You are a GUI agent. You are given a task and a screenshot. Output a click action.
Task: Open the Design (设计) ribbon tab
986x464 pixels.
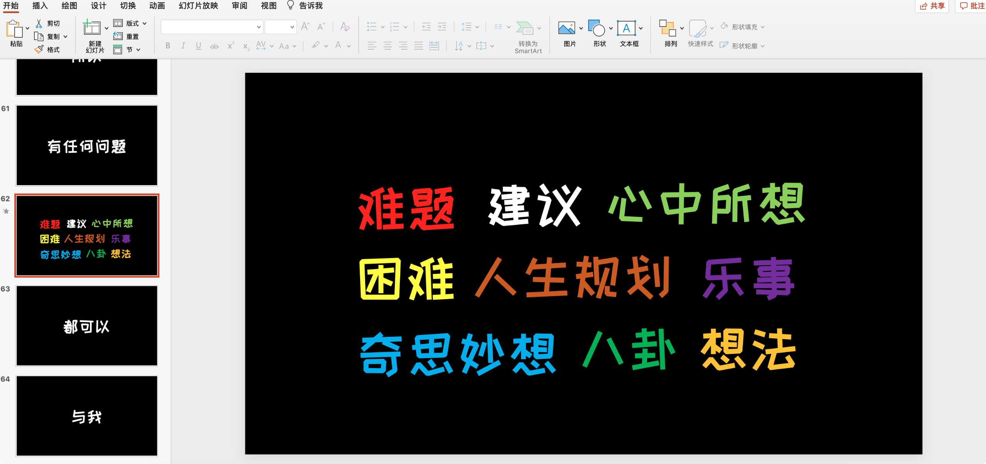coord(99,6)
